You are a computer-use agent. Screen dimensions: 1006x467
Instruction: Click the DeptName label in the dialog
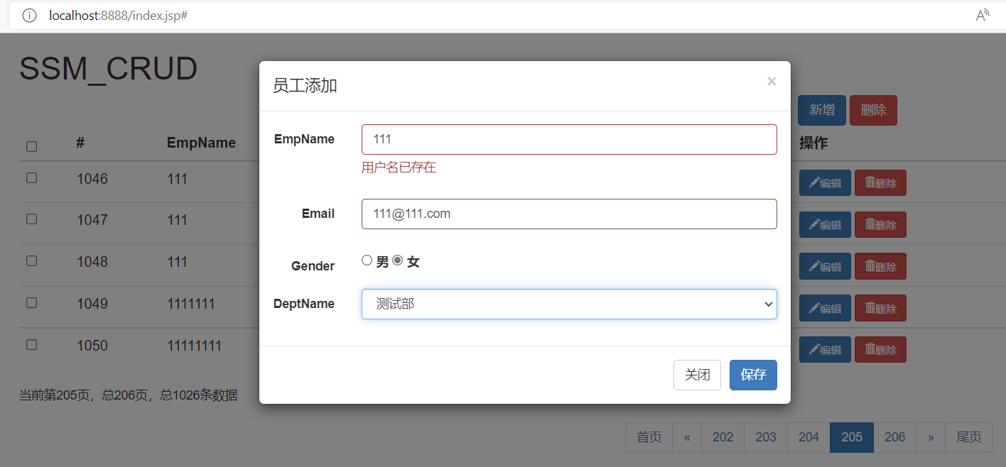(x=304, y=304)
